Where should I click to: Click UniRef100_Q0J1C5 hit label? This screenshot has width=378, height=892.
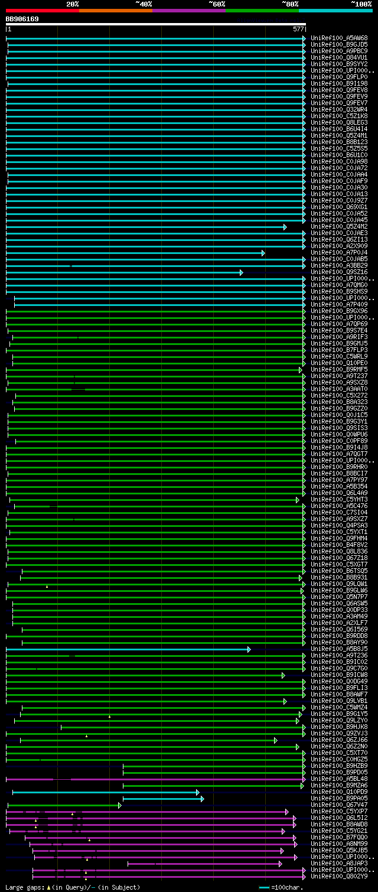click(339, 415)
